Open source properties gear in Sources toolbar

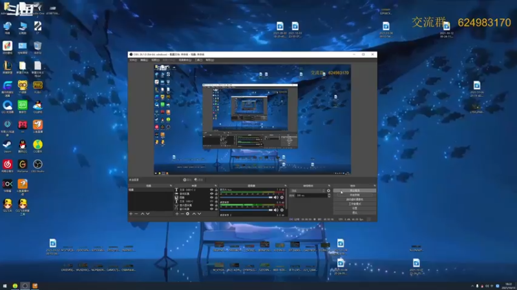(187, 214)
